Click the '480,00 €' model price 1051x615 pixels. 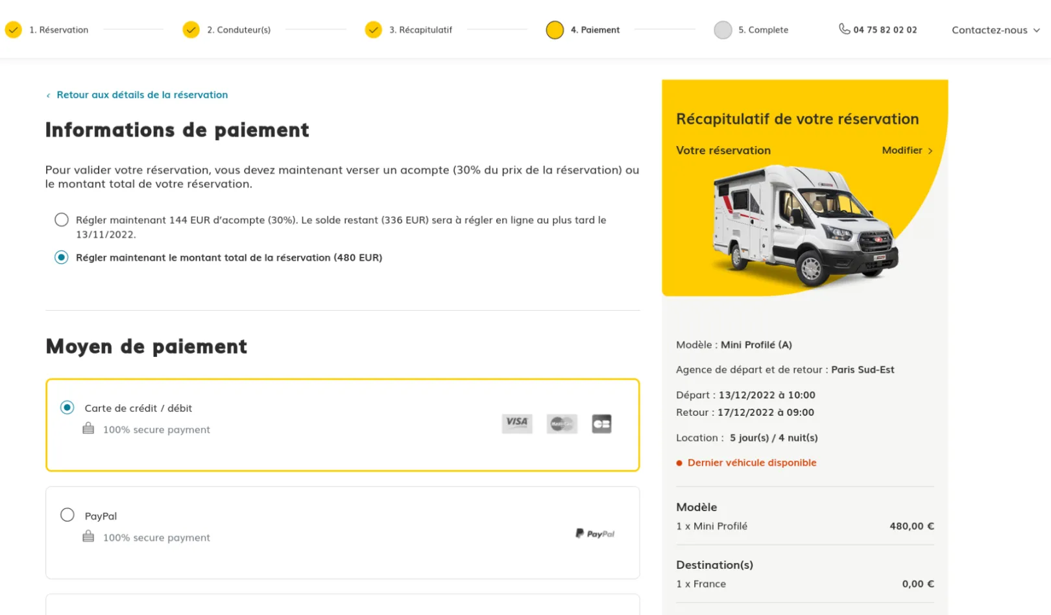point(912,526)
